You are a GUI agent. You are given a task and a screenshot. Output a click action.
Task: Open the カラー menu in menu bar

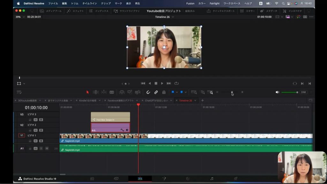coord(202,4)
